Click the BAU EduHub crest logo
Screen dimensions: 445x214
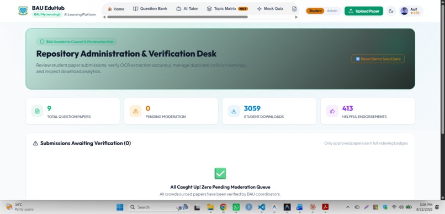tap(23, 11)
